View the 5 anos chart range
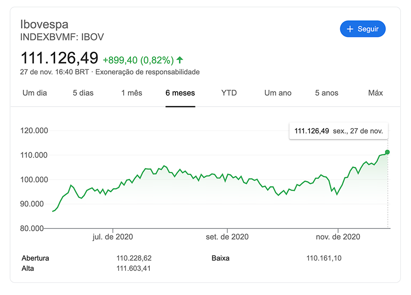Screen dimensions: 411x295 [327, 93]
